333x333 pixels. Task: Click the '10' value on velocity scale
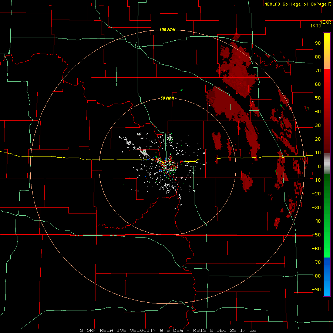[318, 153]
